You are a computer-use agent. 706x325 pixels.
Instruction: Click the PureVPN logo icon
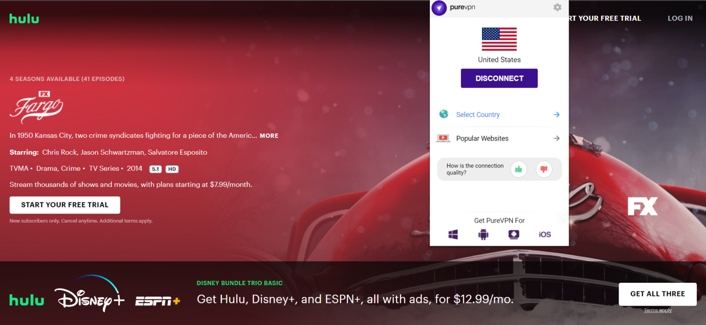coord(439,8)
